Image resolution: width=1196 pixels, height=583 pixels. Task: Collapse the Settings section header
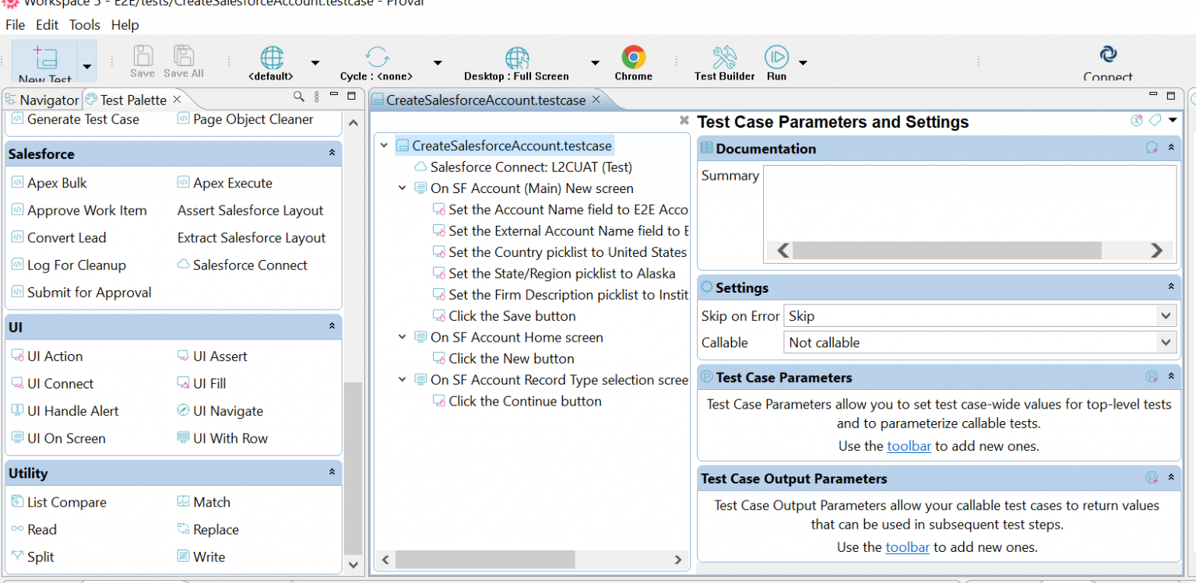pyautogui.click(x=1170, y=287)
